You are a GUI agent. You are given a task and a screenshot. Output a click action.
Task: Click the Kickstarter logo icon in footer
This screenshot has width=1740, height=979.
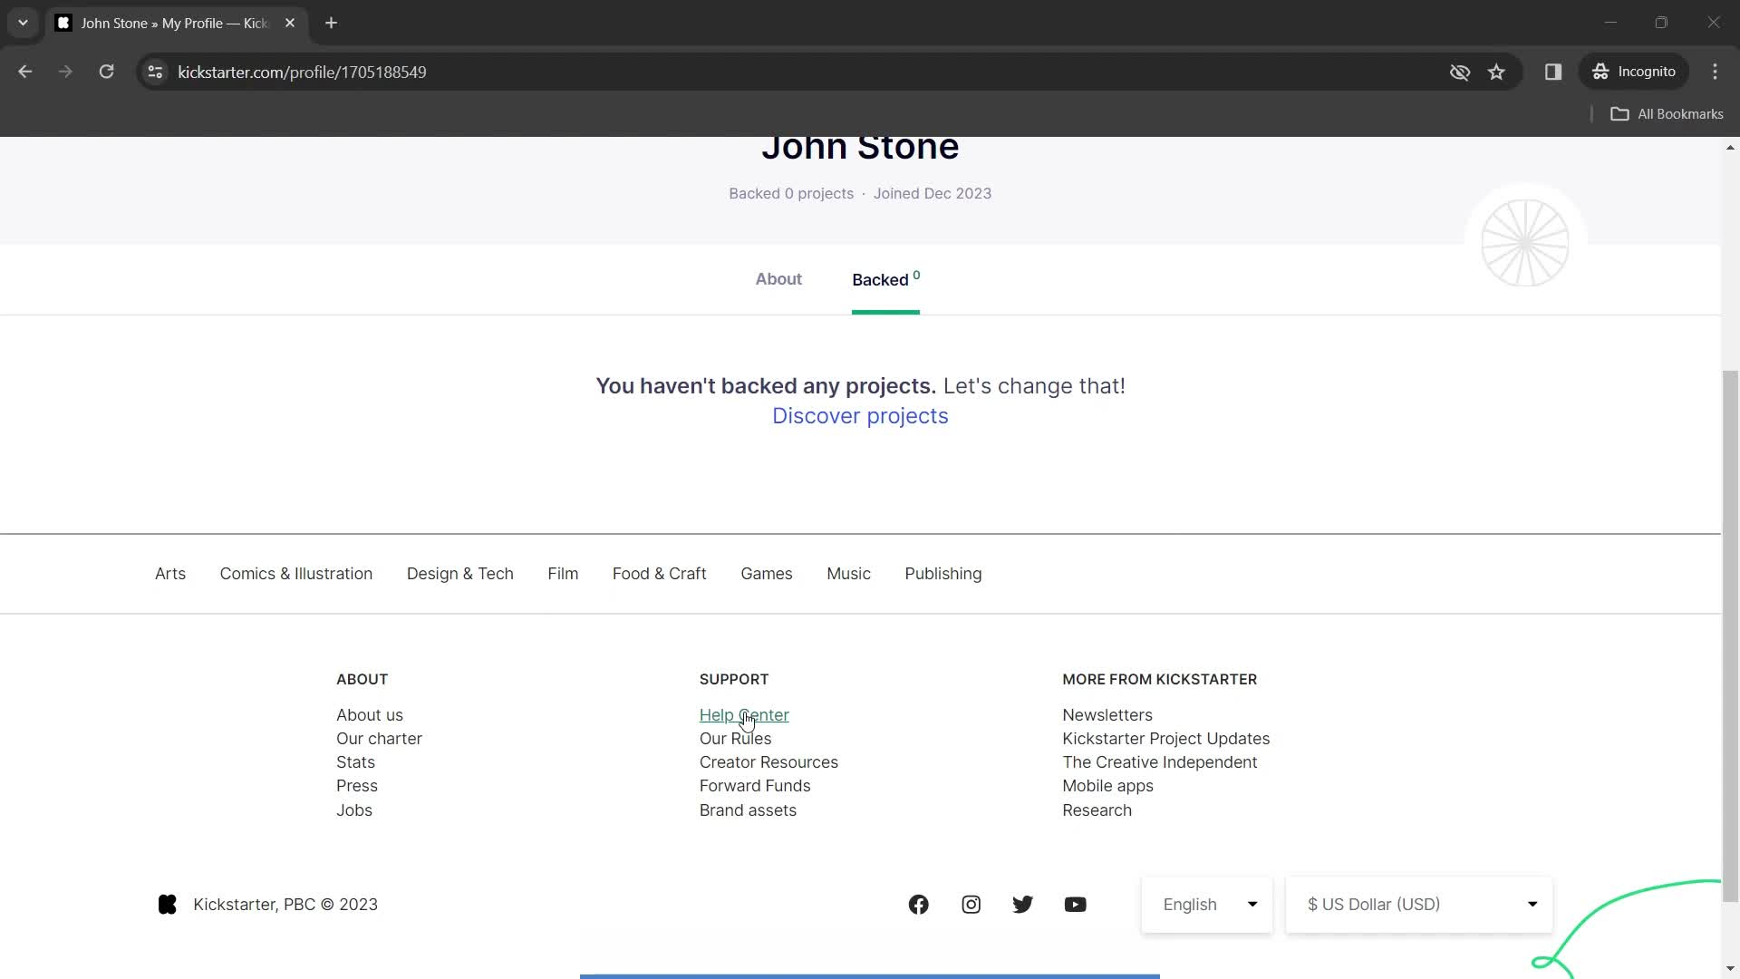tap(168, 904)
